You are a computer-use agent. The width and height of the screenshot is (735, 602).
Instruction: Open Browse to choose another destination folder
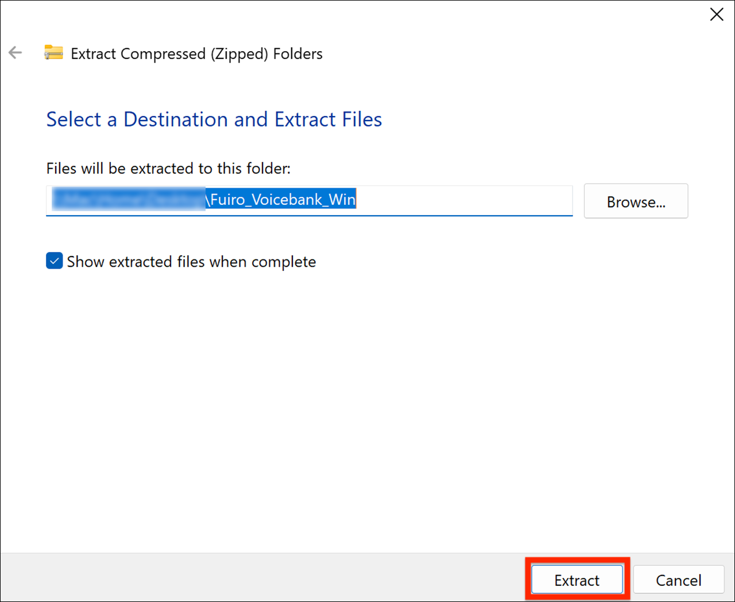636,201
